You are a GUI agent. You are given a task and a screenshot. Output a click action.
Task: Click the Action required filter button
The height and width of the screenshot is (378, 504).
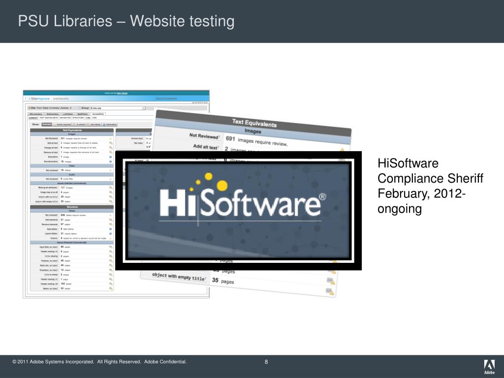63,125
